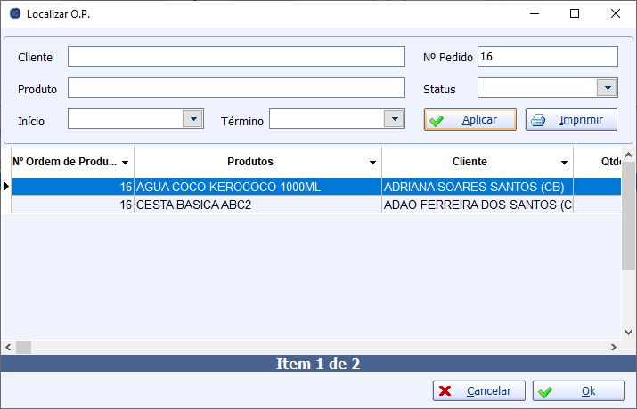Click the green checkmark icon on Aplicar
637x409 pixels.
pos(437,120)
